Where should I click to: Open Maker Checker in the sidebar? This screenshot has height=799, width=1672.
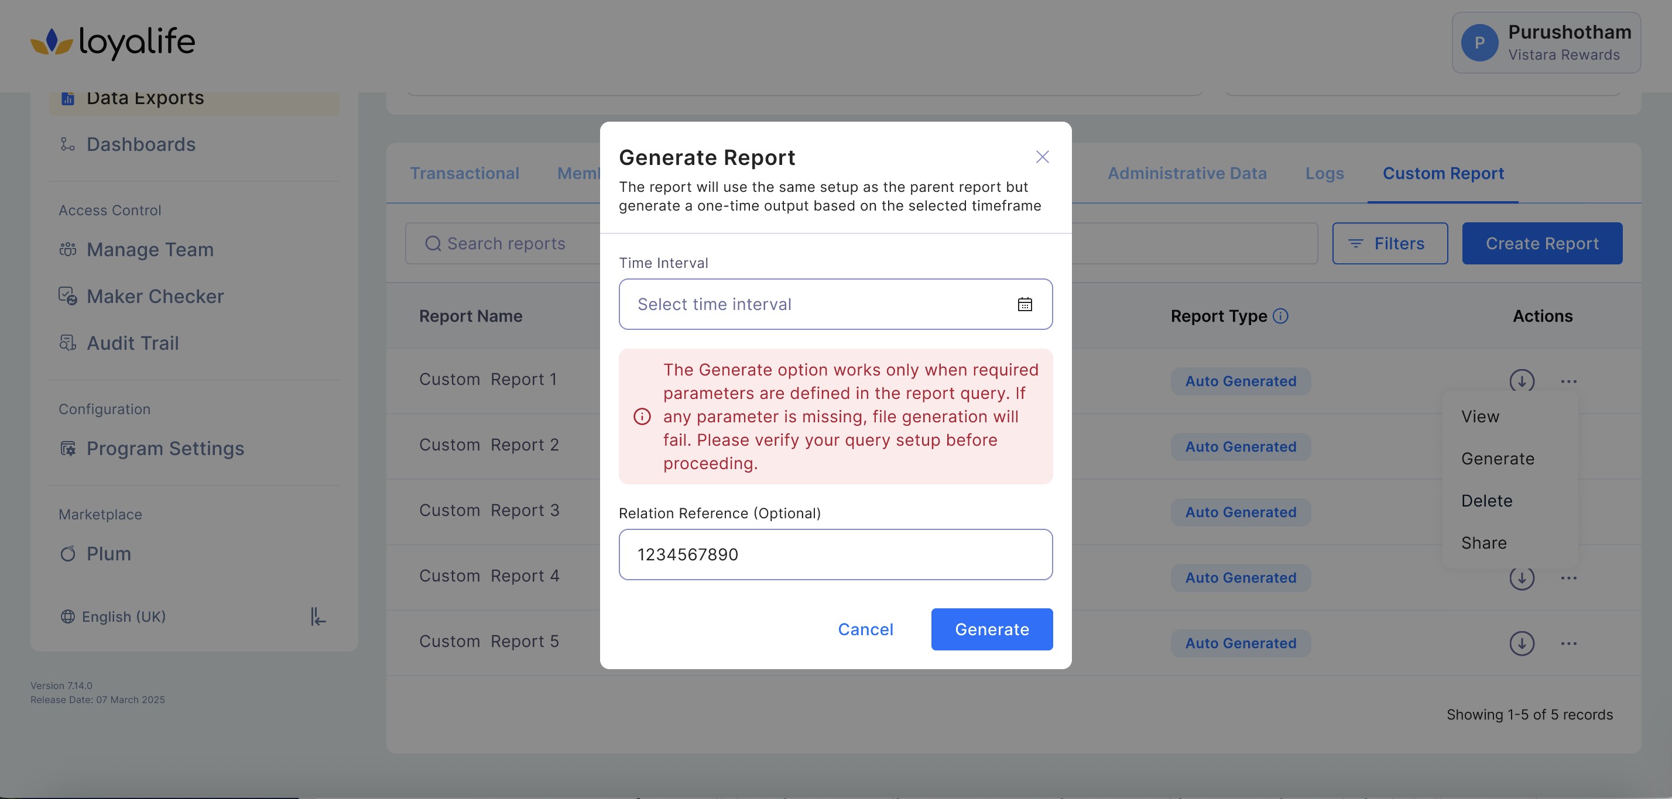(155, 297)
